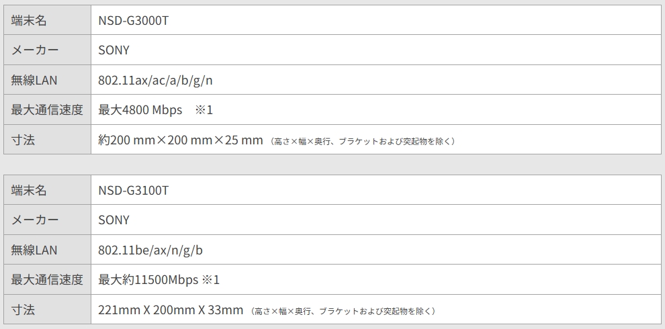Click the 最大通信速度 label beside 最大4800 Mbps
Viewport: 665px width, 329px height.
pos(47,109)
